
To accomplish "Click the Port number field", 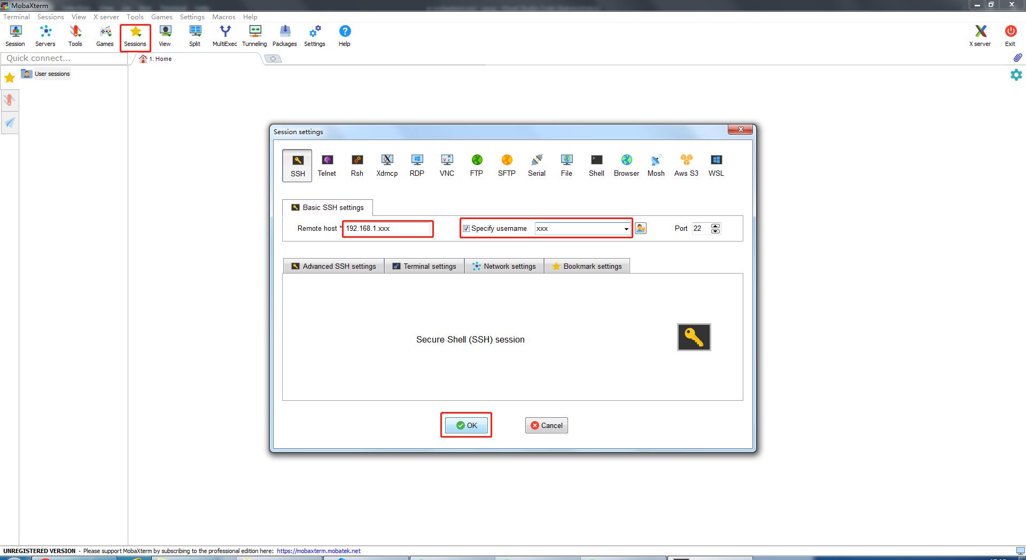I will [x=701, y=229].
